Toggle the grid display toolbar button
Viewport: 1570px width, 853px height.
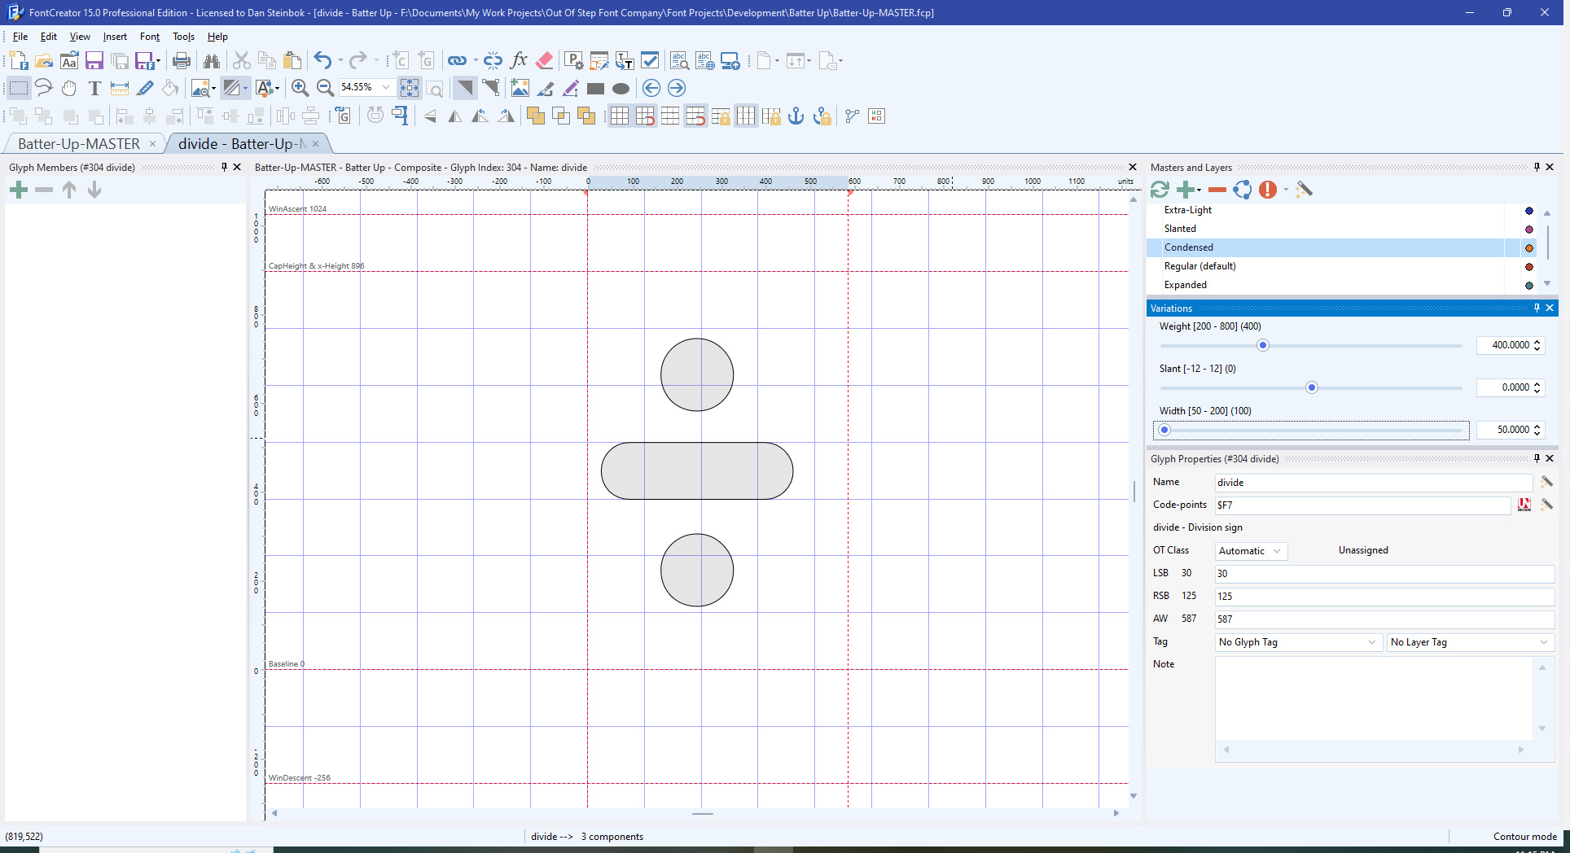click(620, 116)
